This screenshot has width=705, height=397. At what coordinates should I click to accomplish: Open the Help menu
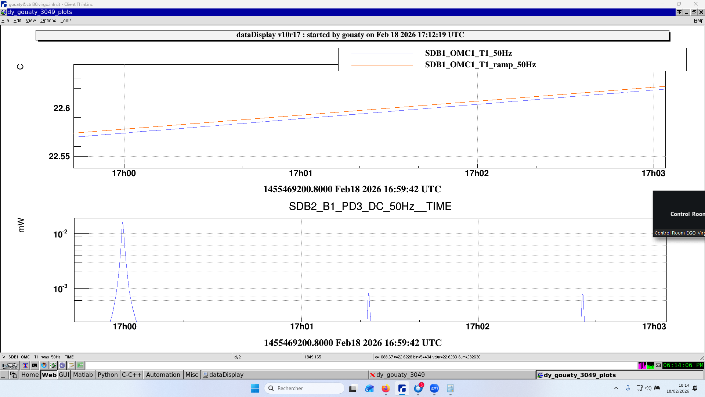[x=698, y=21]
